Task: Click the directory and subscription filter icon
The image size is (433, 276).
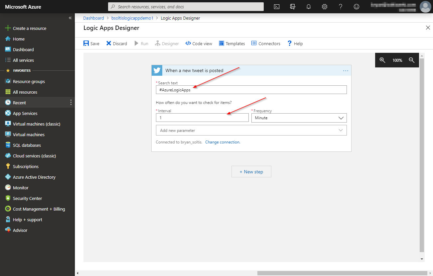Action: [x=293, y=7]
